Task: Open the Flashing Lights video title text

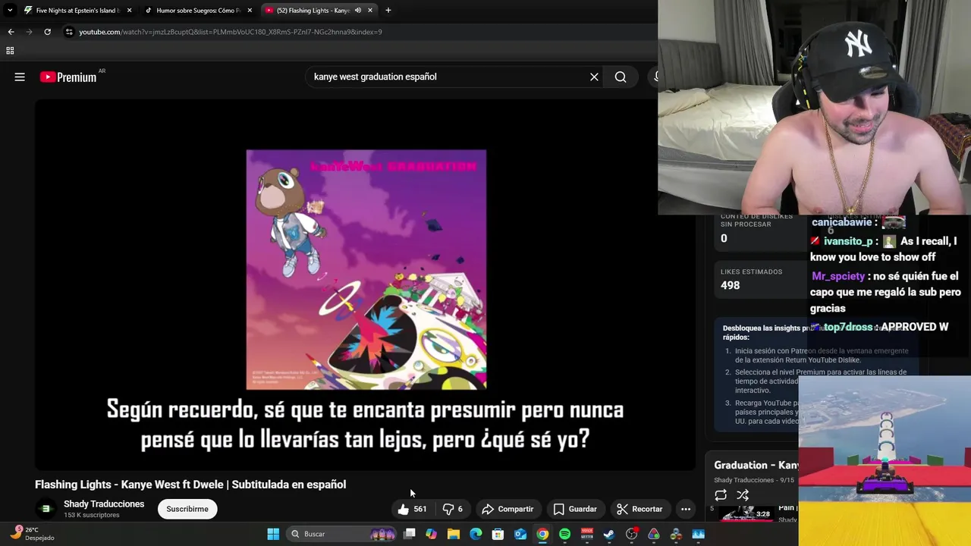Action: coord(190,485)
